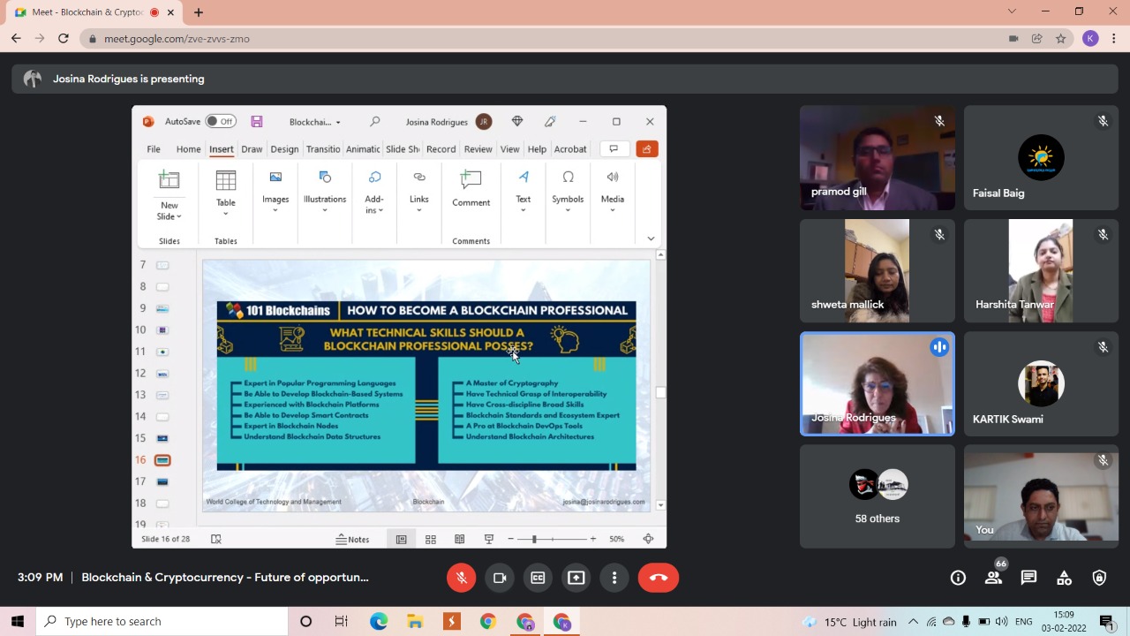Viewport: 1130px width, 636px height.
Task: Toggle the camera off
Action: coord(500,578)
